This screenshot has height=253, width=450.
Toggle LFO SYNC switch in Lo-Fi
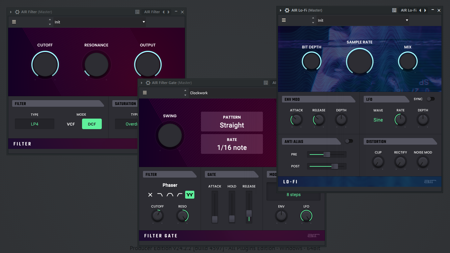[431, 99]
